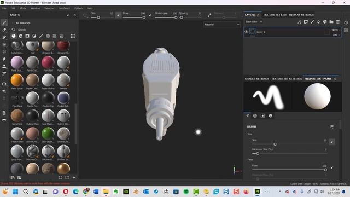This screenshot has height=197, width=350.
Task: Open the Material viewport mode dropdown
Action: tap(221, 24)
